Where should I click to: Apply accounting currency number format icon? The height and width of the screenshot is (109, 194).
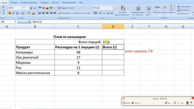click(95, 13)
